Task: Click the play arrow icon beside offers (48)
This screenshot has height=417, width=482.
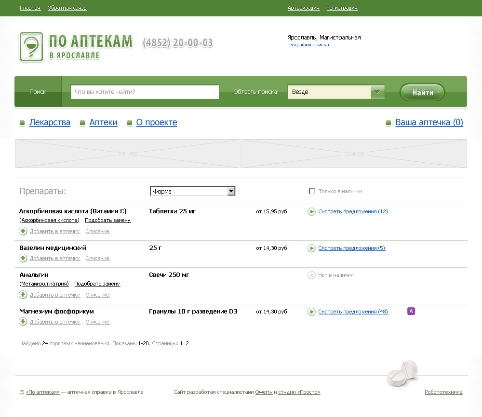Action: point(311,312)
